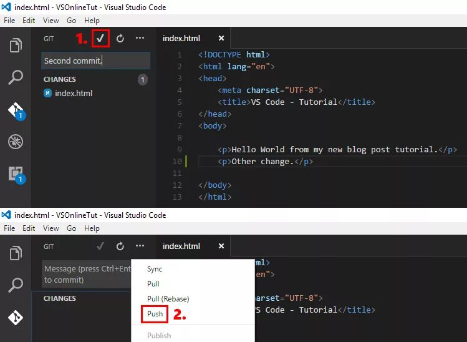Click the closing </html> line in upper editor

pos(215,197)
